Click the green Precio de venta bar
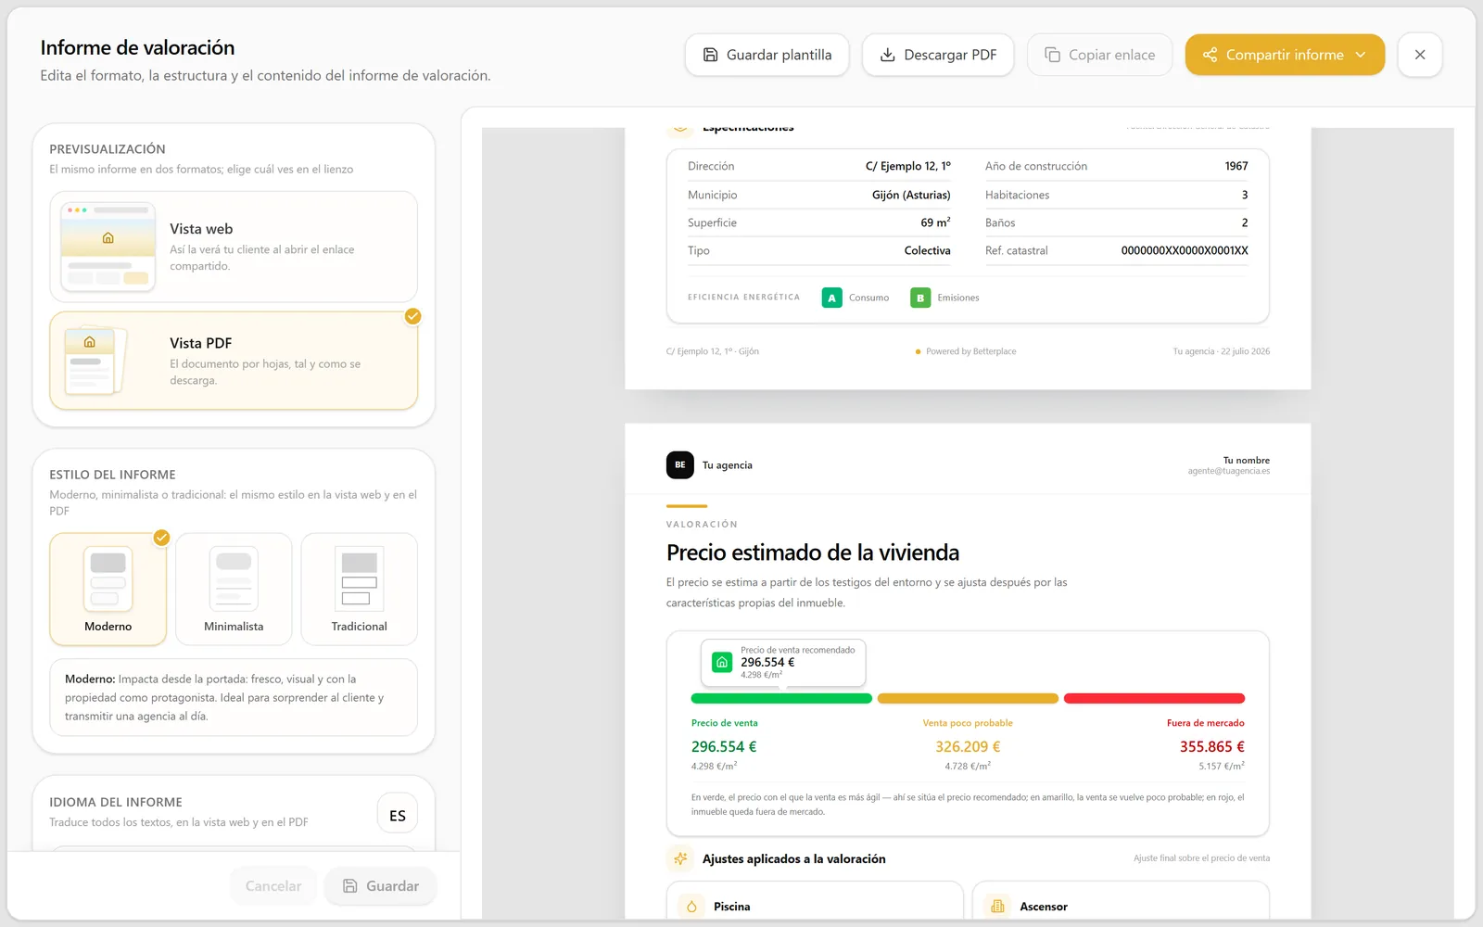This screenshot has height=927, width=1483. (x=781, y=698)
